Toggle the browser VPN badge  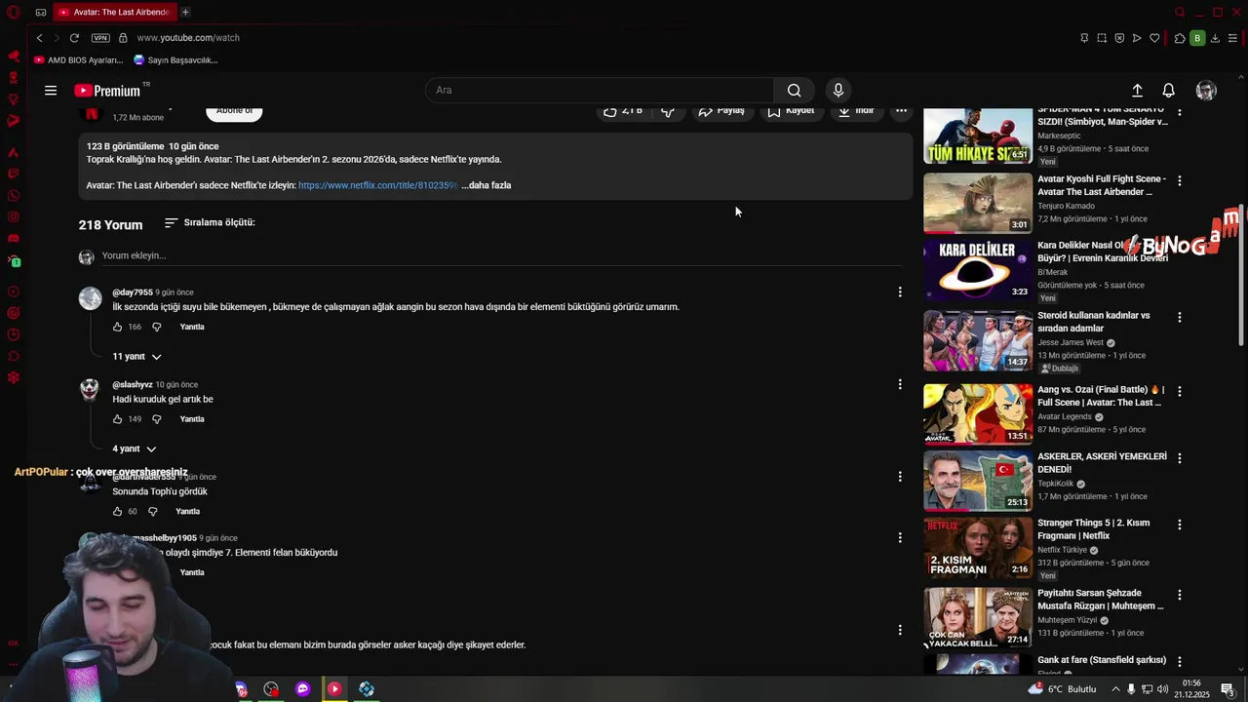pos(100,38)
